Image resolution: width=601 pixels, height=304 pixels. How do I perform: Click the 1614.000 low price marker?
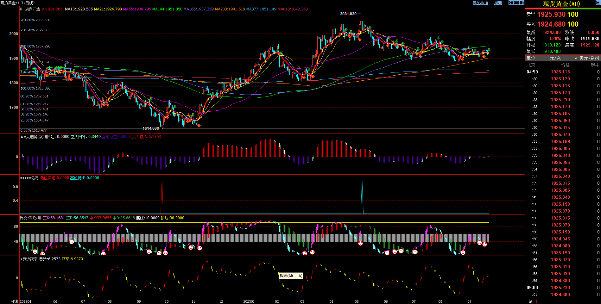coord(151,128)
